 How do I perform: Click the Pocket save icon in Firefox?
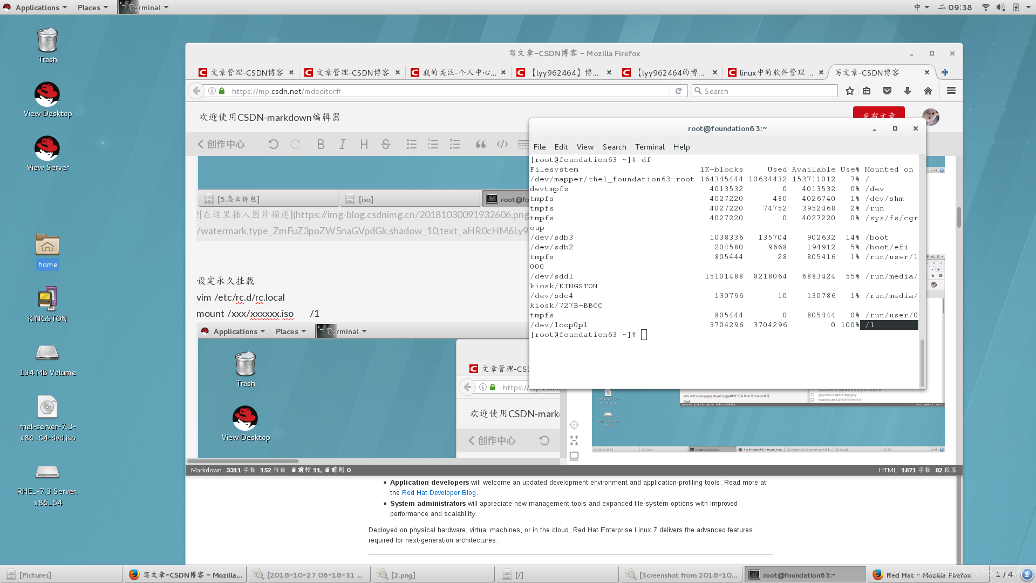[887, 91]
